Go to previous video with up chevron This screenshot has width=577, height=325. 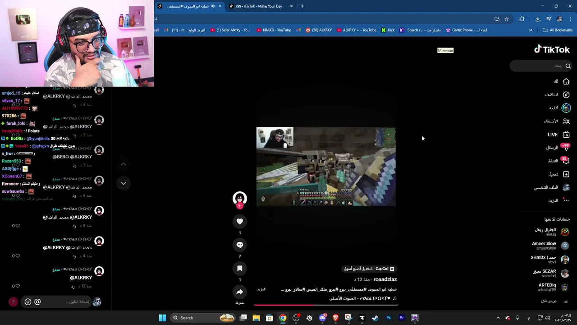124,164
